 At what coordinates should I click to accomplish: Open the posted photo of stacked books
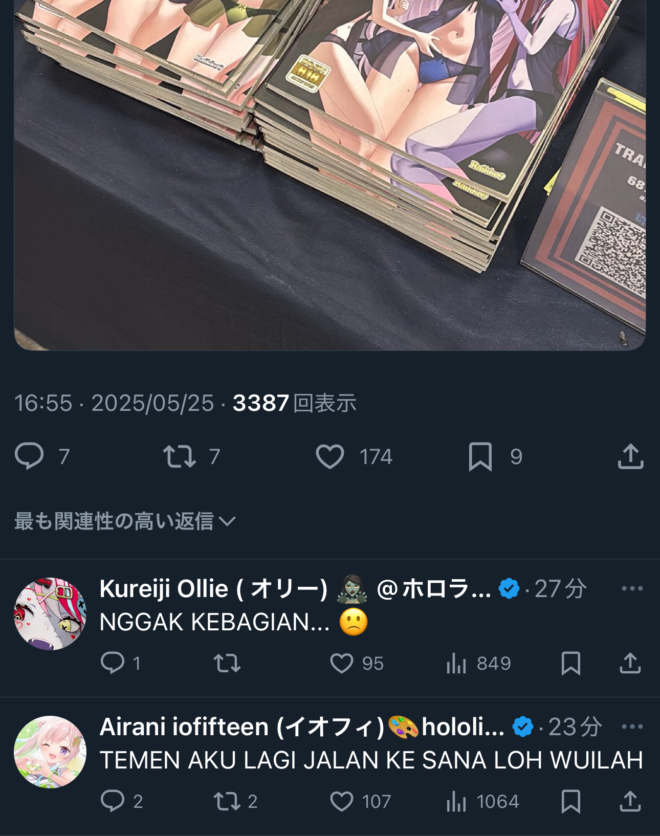pyautogui.click(x=329, y=175)
